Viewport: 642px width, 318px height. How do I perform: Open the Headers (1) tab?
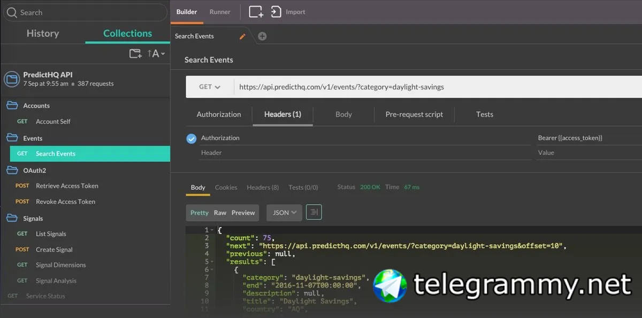282,115
